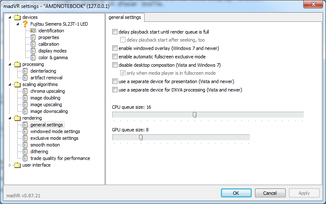
Task: Click the CPU queue size slider handle
Action: (195, 115)
